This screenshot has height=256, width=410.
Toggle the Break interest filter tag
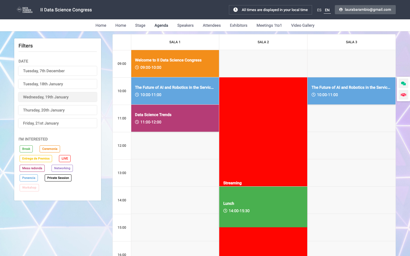[26, 149]
